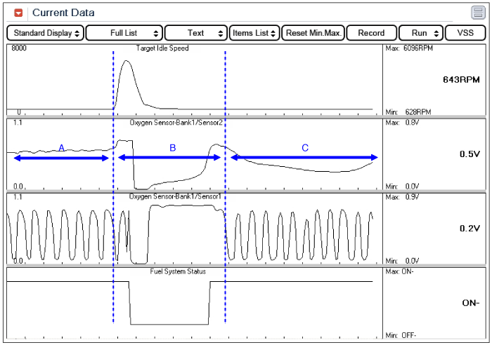This screenshot has height=345, width=492.
Task: Click the ON- current fuel status value
Action: point(471,303)
